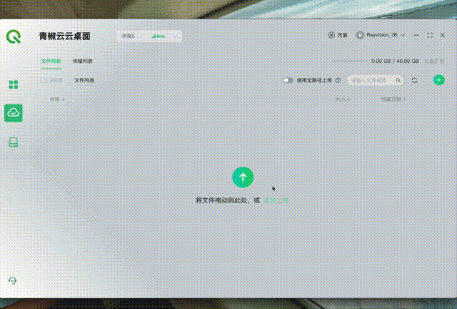
Task: Click the full-path upload help icon
Action: click(x=338, y=80)
